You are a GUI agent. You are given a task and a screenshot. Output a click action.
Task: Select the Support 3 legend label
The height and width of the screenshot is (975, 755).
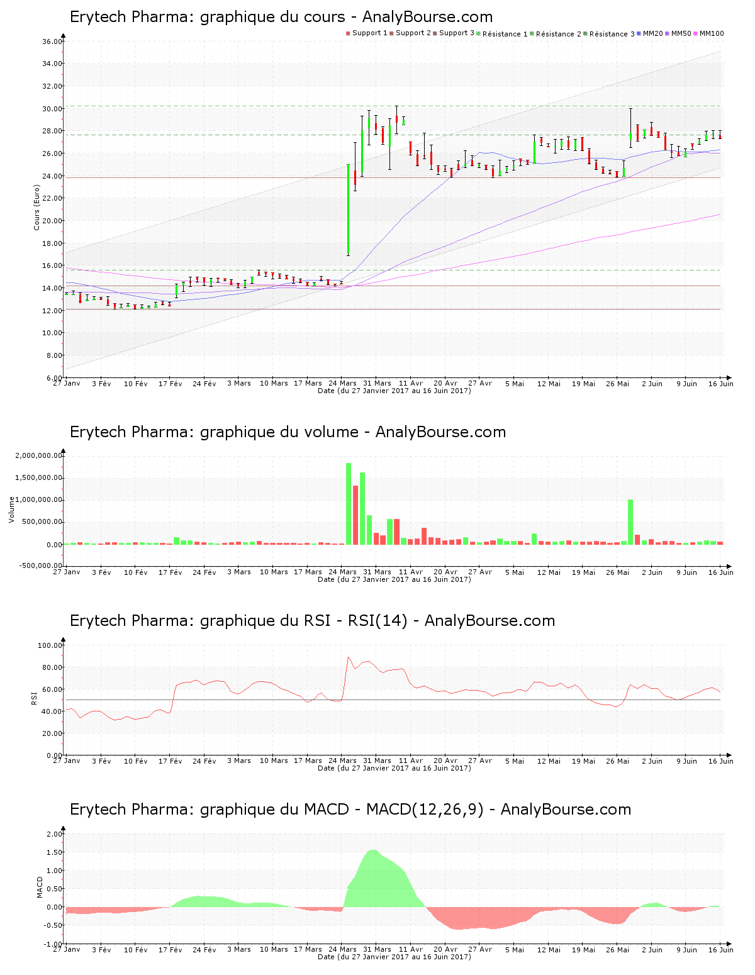457,33
